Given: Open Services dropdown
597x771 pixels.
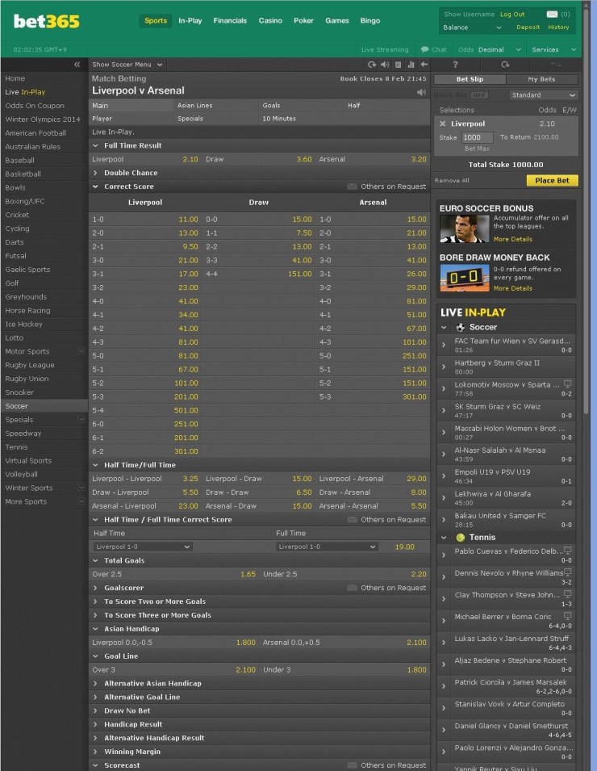Looking at the screenshot, I should 553,50.
